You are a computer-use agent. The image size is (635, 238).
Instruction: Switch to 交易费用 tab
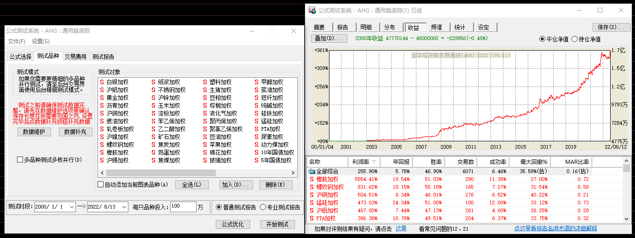coord(75,57)
